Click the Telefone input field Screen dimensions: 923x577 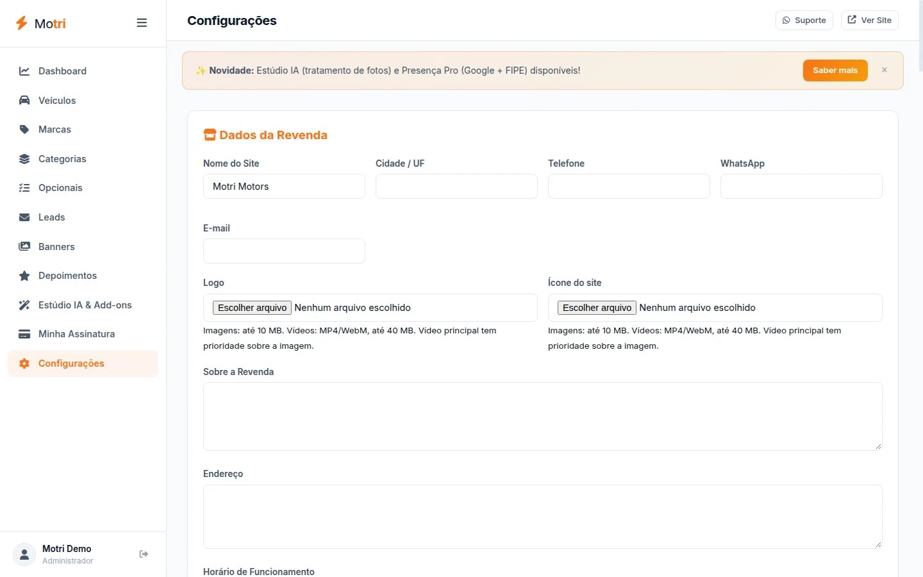[629, 187]
